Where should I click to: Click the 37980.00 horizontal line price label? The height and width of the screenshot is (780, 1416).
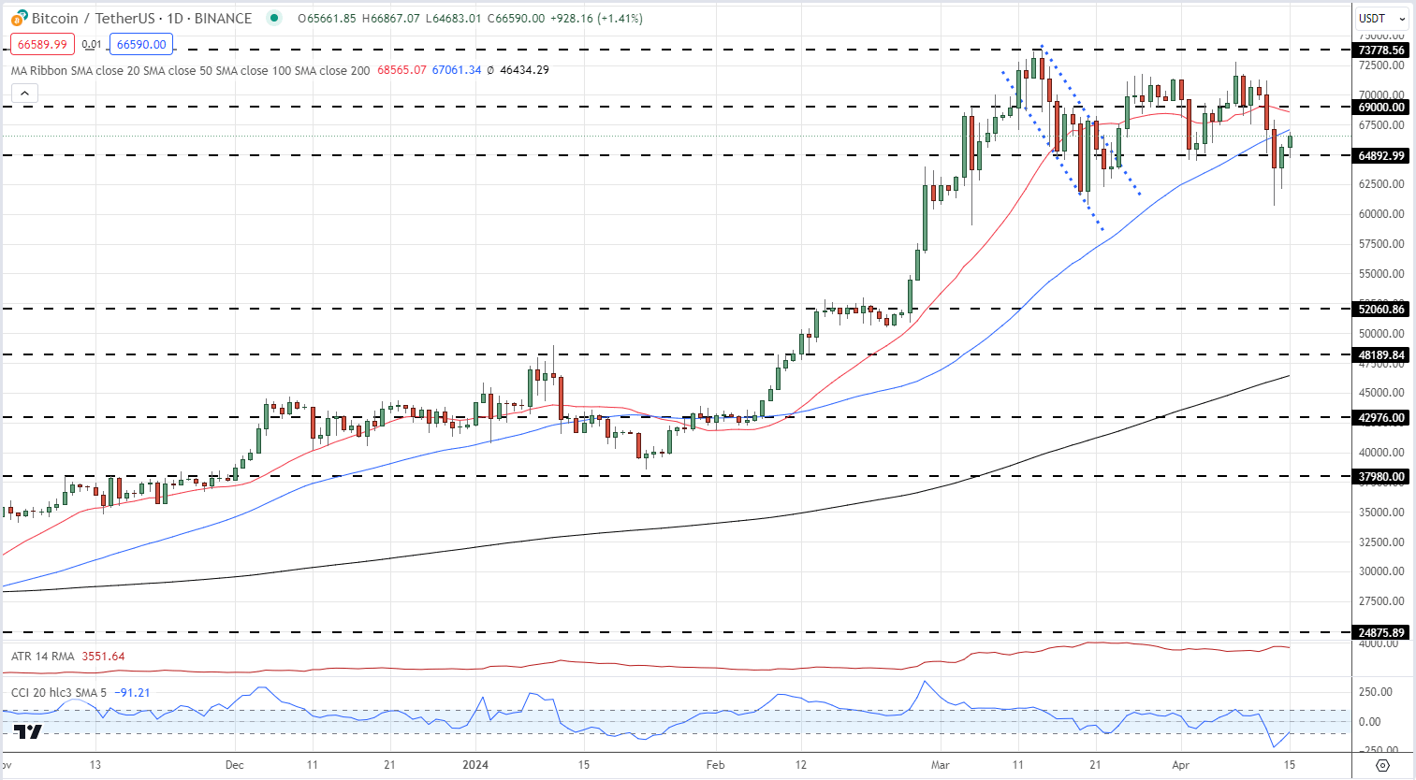1381,477
